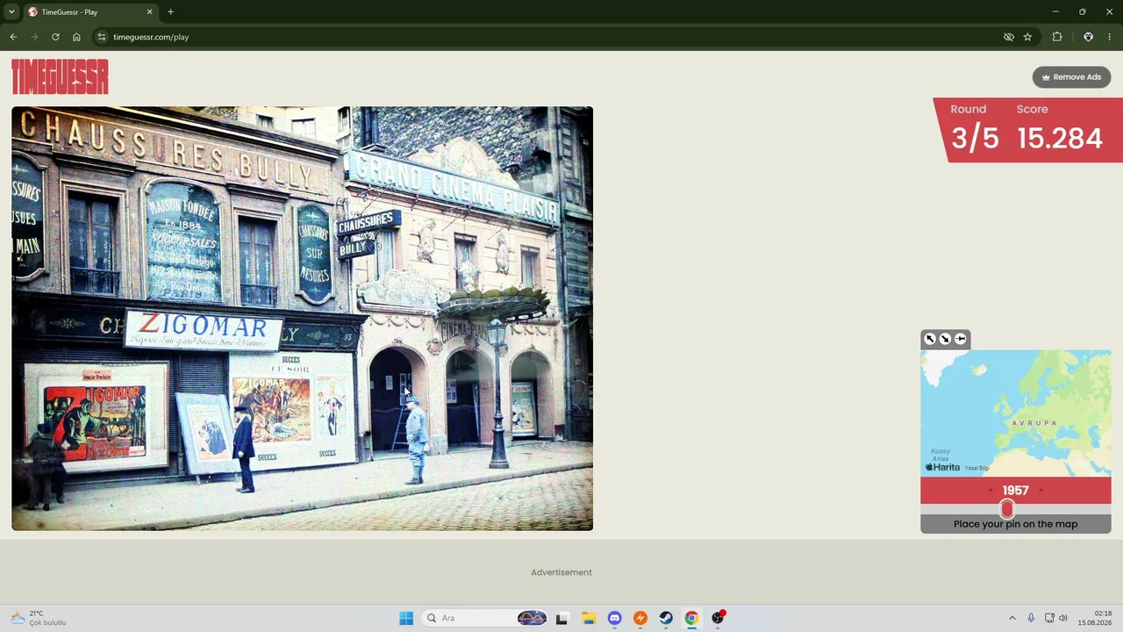Image resolution: width=1123 pixels, height=632 pixels.
Task: Show hidden system tray icons
Action: pyautogui.click(x=1012, y=618)
